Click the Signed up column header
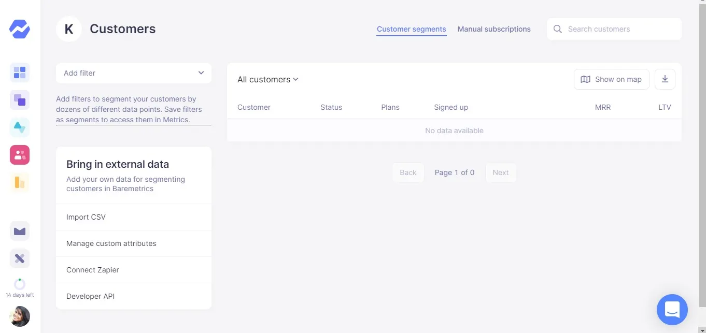Viewport: 706px width, 333px height. click(x=451, y=107)
